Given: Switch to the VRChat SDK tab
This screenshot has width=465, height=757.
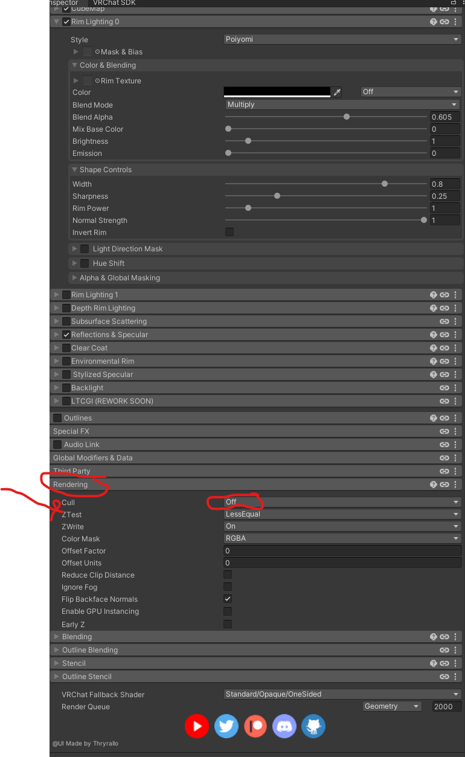Looking at the screenshot, I should (x=114, y=3).
